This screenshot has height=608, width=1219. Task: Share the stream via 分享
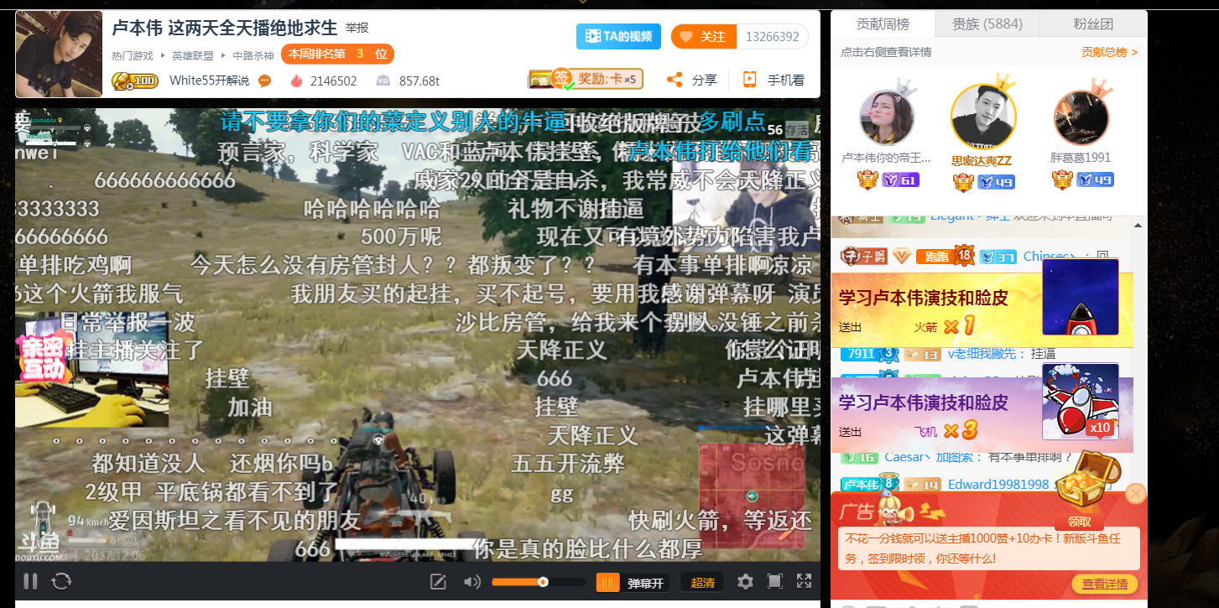tap(692, 80)
